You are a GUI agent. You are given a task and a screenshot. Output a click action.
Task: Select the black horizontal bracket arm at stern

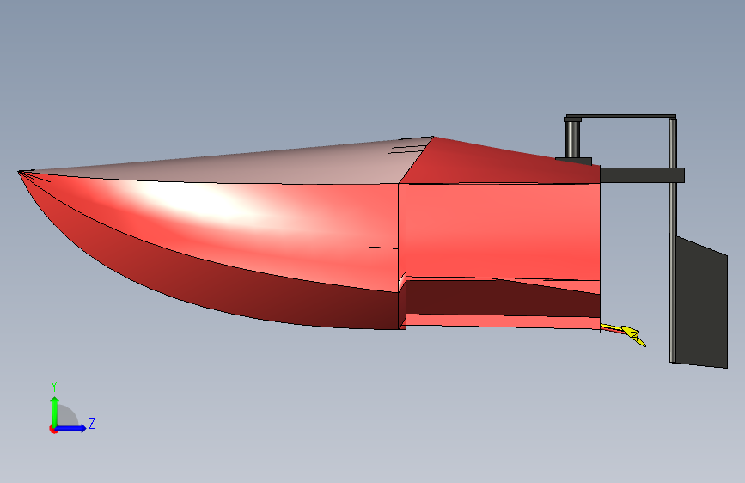(642, 175)
